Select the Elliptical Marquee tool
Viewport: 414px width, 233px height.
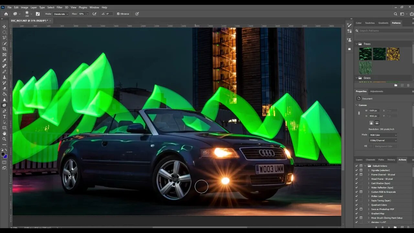tap(5, 32)
